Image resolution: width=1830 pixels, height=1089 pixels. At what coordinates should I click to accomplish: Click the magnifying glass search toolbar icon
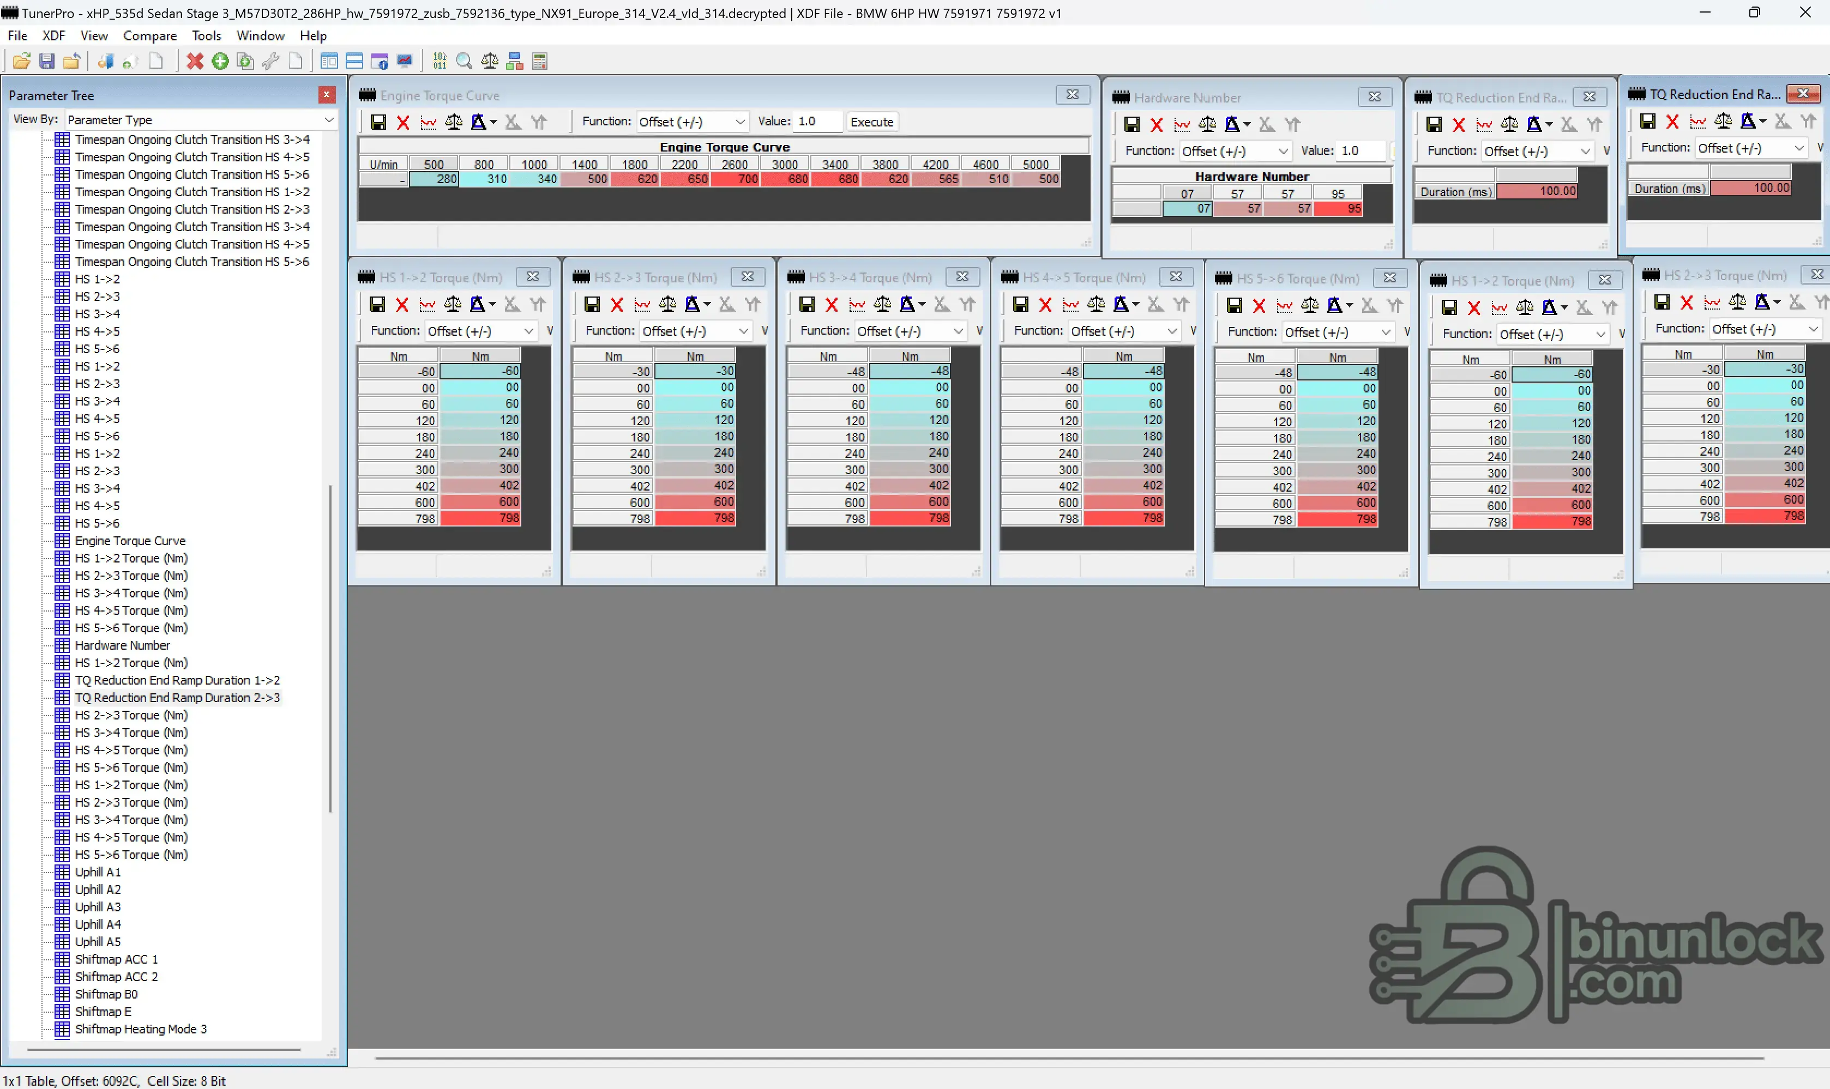464,61
